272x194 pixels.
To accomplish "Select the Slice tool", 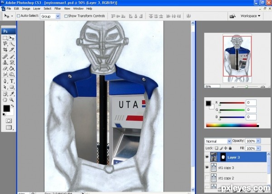I will click(x=12, y=50).
